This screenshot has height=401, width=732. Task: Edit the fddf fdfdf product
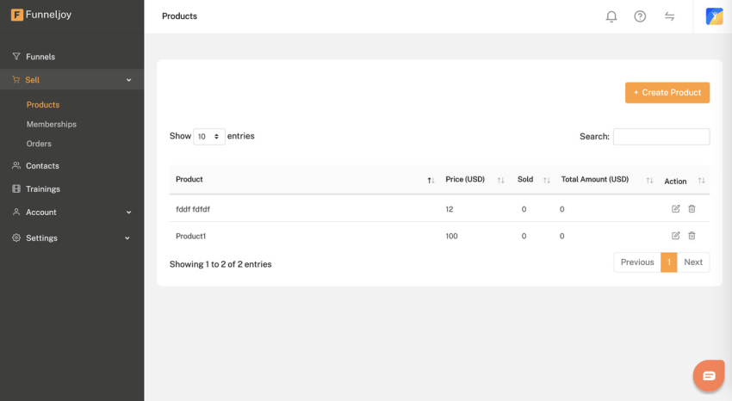676,209
